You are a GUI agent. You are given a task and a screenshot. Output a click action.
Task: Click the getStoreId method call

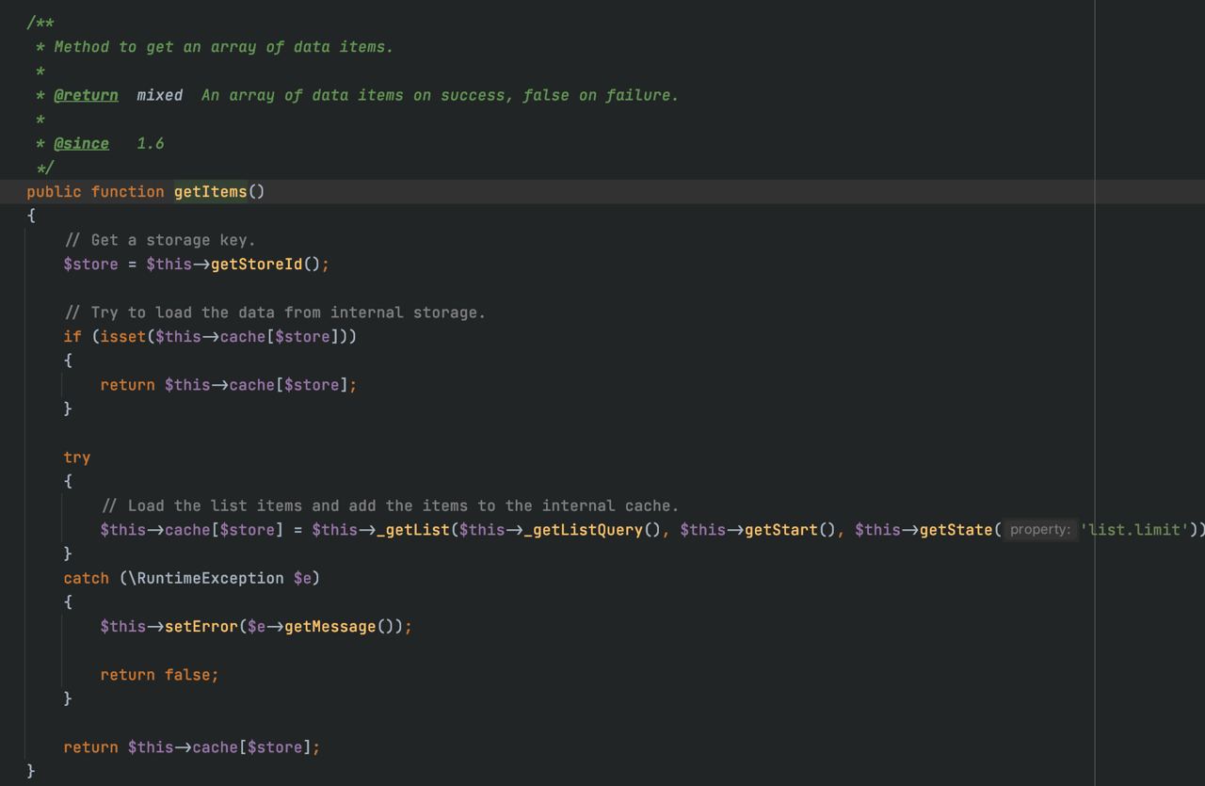(256, 265)
